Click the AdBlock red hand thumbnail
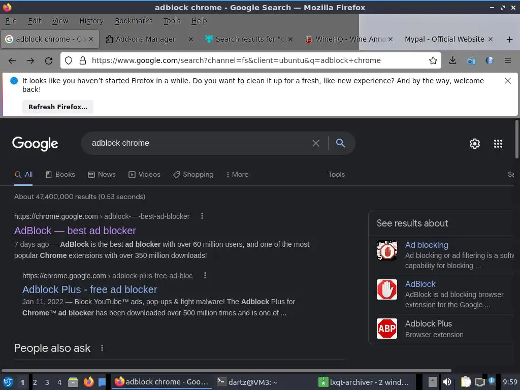Screen dimensions: 520x390 click(386, 289)
